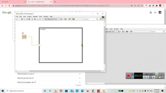The image size is (166, 93).
Task: Click the output terminal on formula node right border
Action: (x=82, y=45)
